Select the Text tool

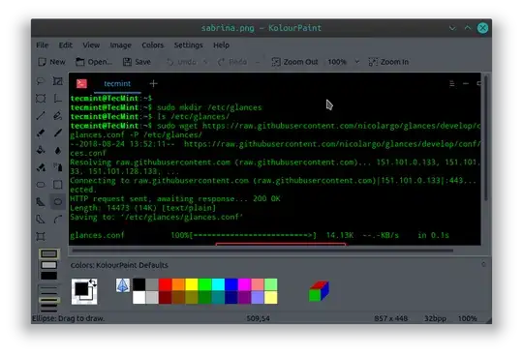tap(58, 99)
